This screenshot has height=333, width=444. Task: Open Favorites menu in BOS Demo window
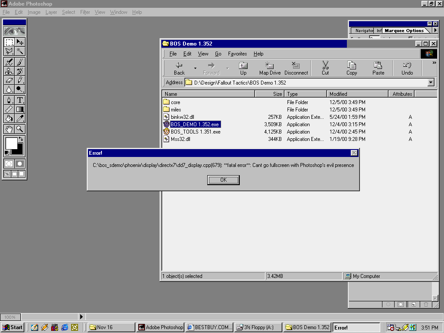[x=237, y=54]
